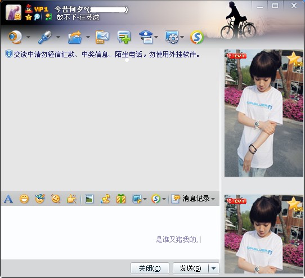
Task: Start voice chat with microphone icon
Action: (x=45, y=37)
